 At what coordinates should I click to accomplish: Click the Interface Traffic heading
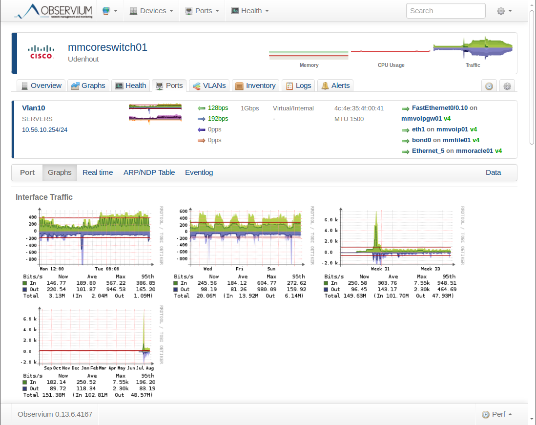click(x=44, y=197)
